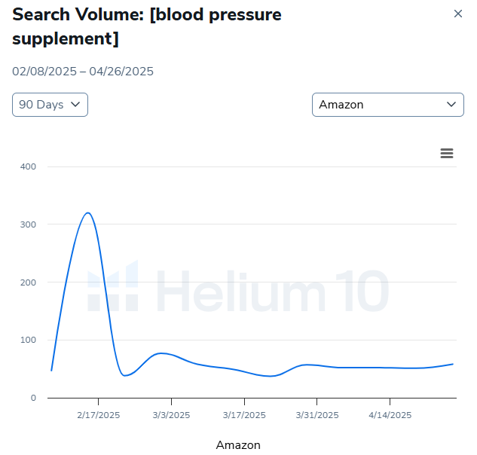Open the Amazon marketplace dropdown
Screen dimensions: 477x455
[387, 105]
